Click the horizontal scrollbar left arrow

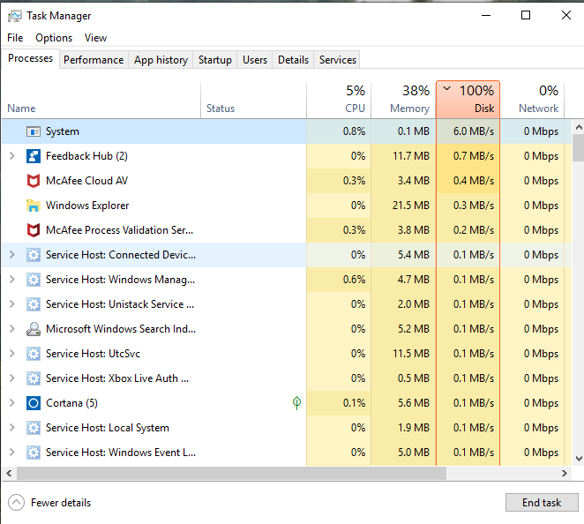(x=10, y=474)
